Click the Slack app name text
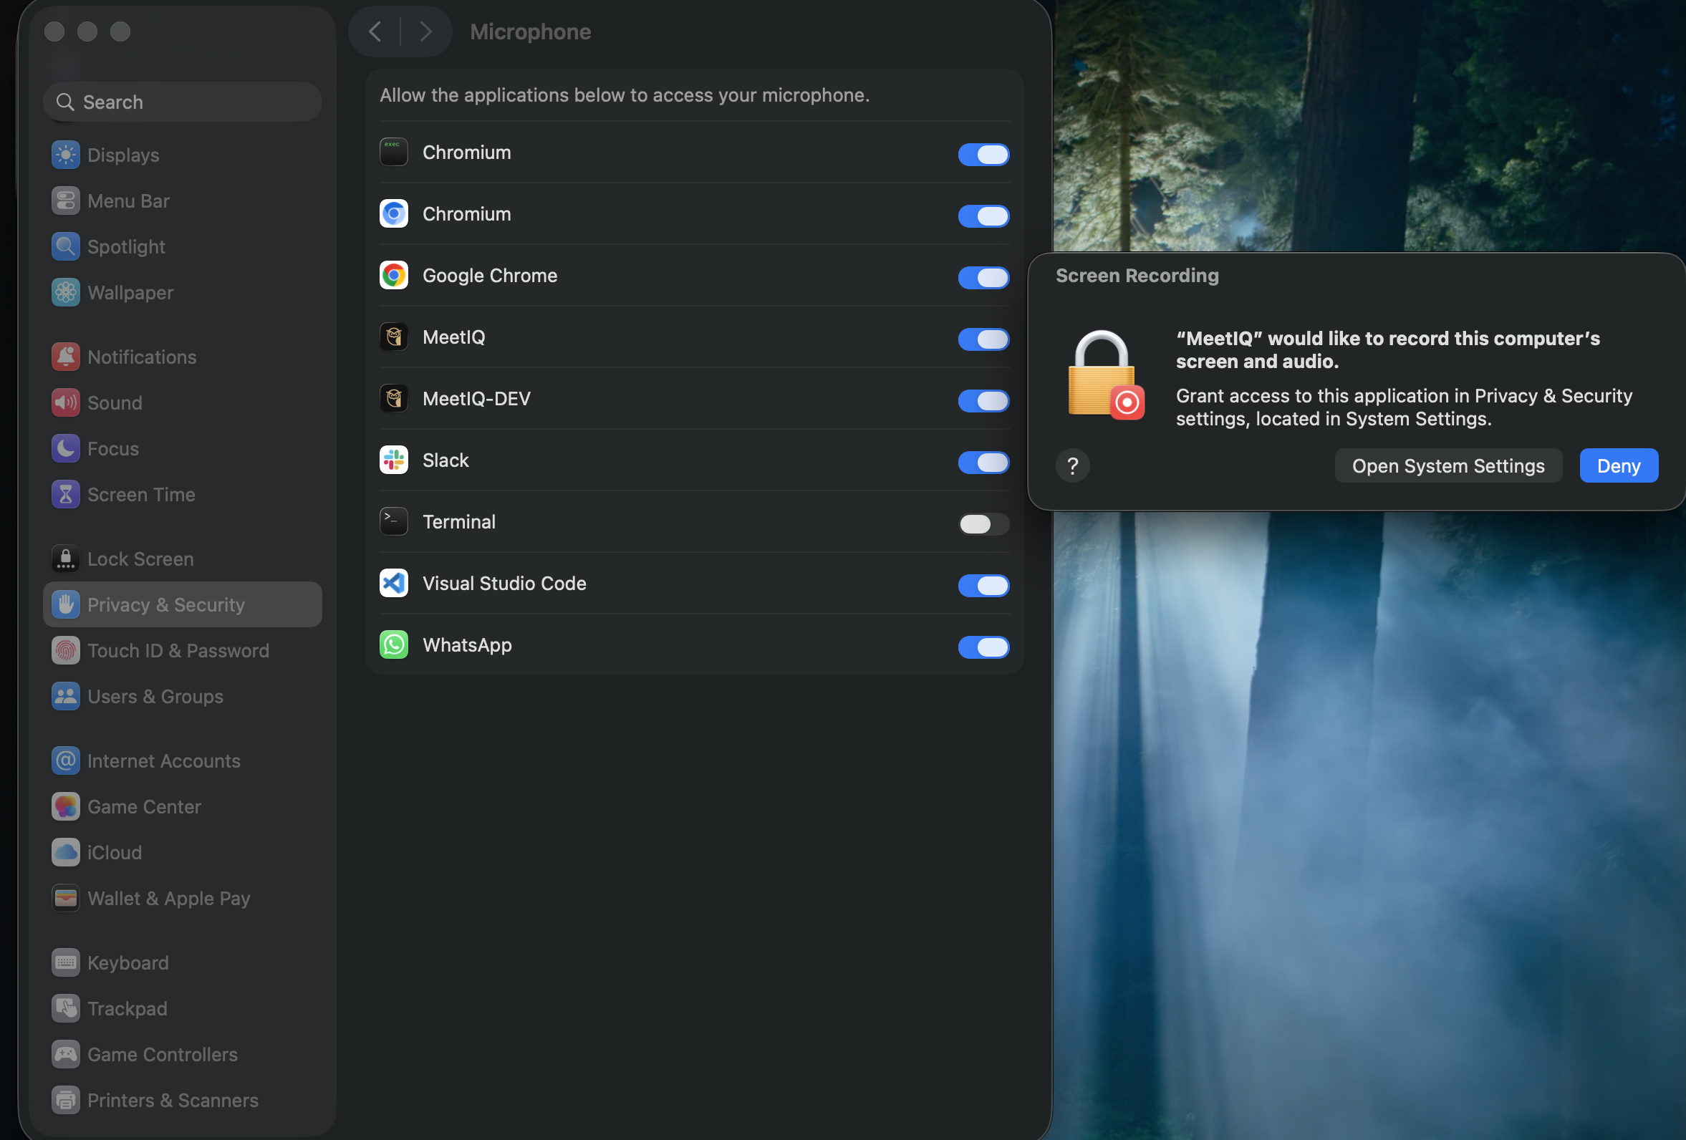This screenshot has height=1140, width=1686. pyautogui.click(x=445, y=460)
